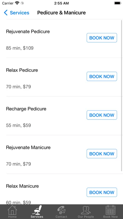Image resolution: width=123 pixels, height=219 pixels.
Task: Book the Recharge Pedicure service
Action: click(102, 115)
